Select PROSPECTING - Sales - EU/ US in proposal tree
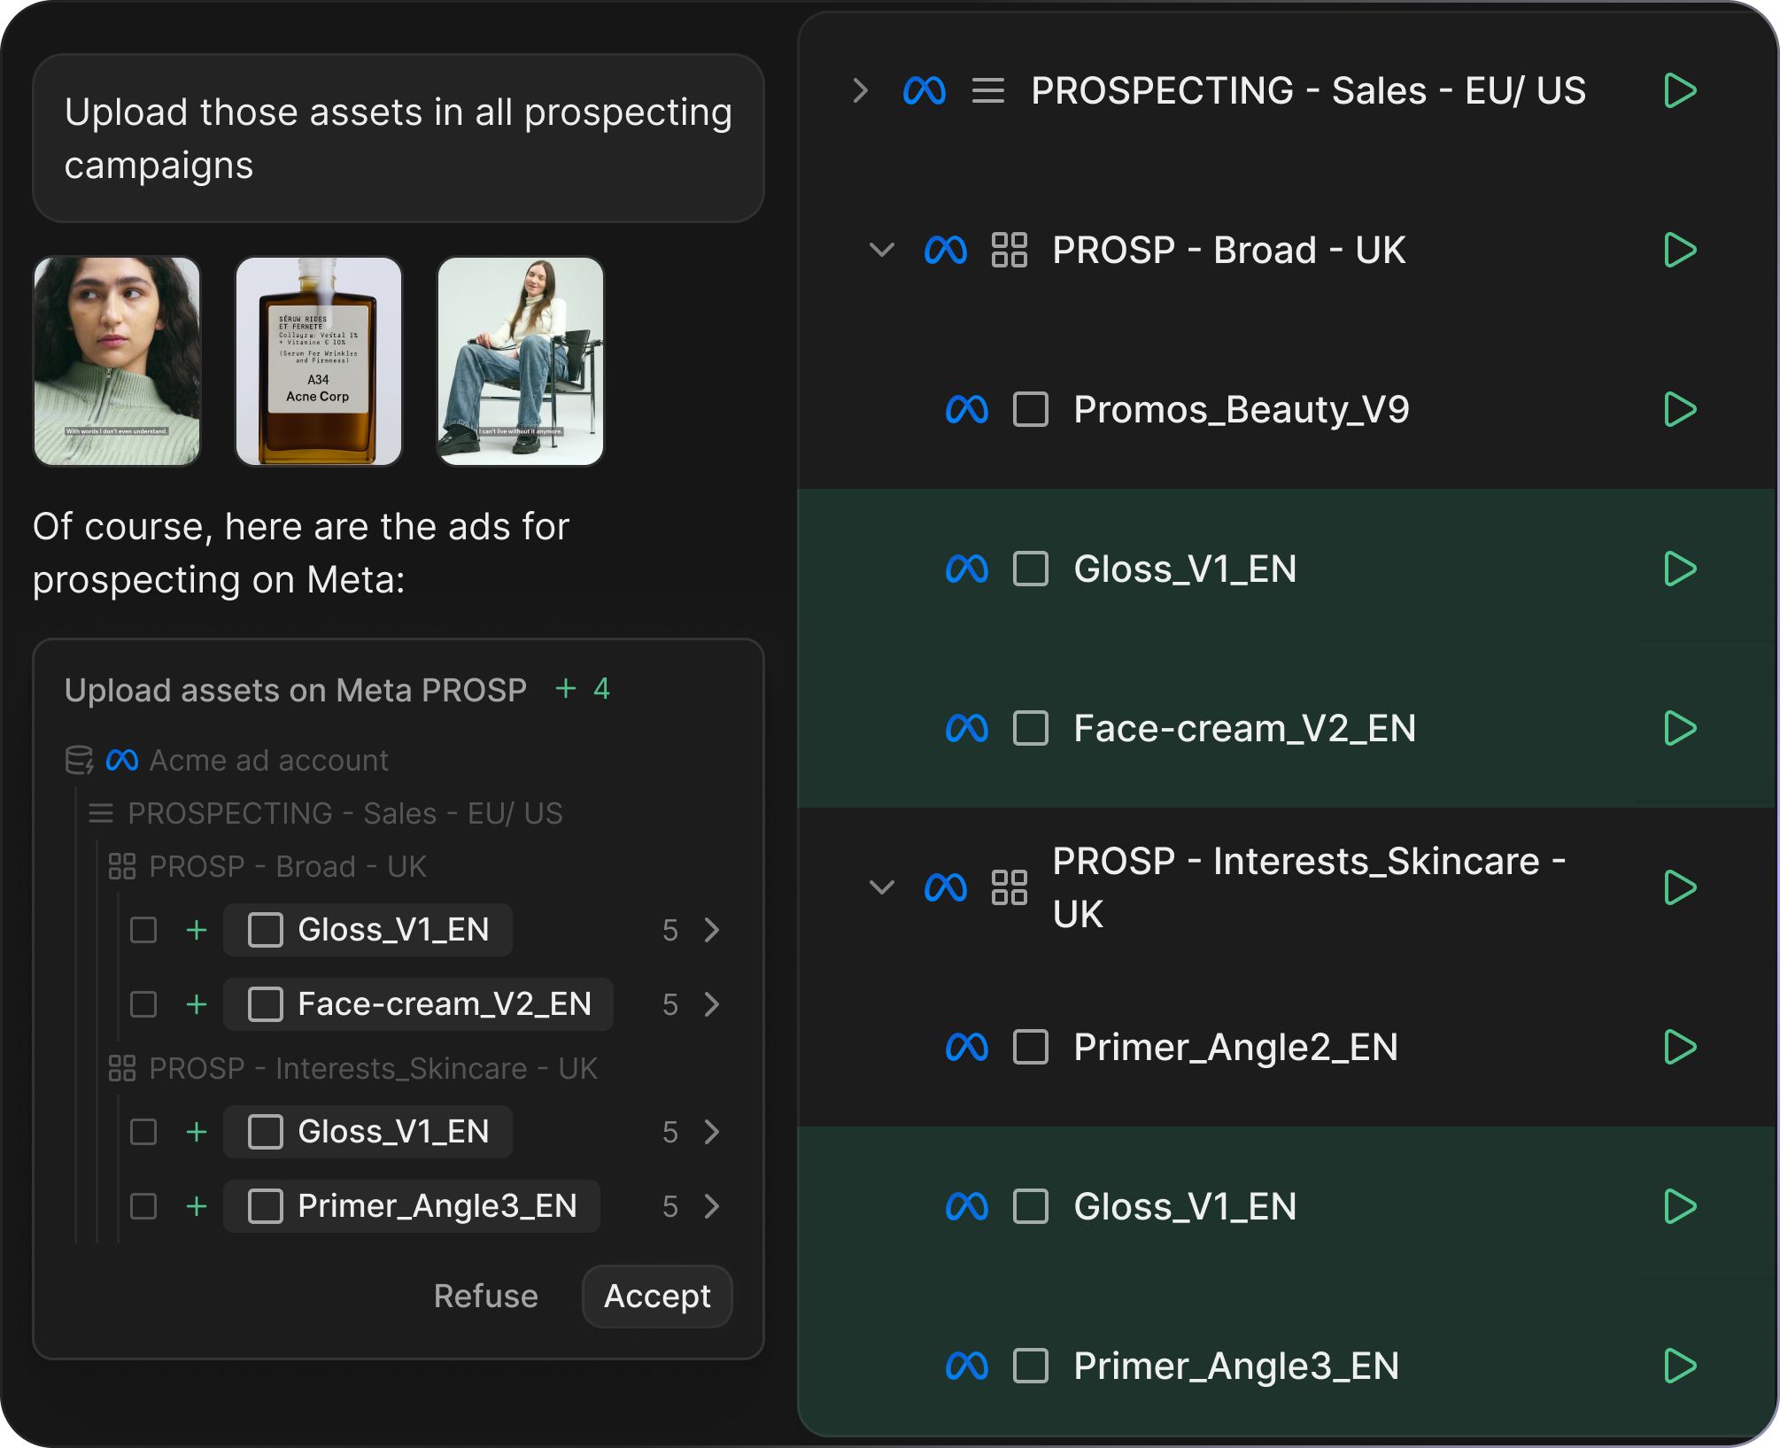1780x1448 pixels. 344,813
